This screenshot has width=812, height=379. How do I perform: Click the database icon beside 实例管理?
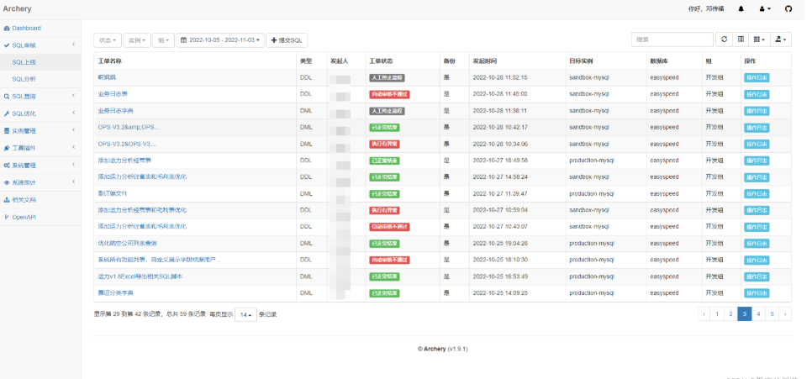pos(7,131)
